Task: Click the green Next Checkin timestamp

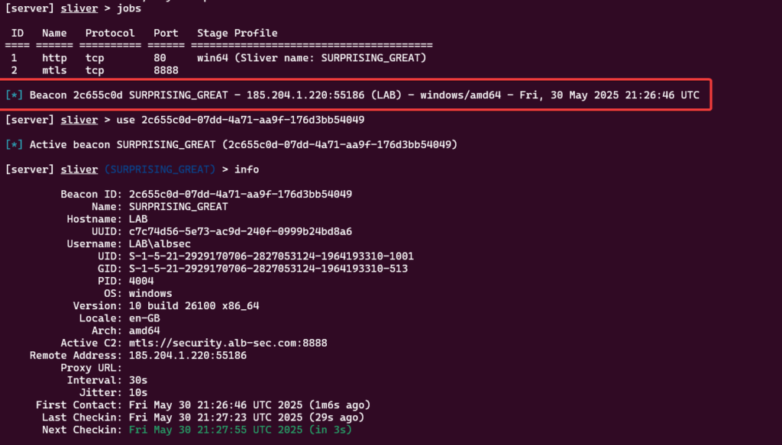Action: pos(241,430)
